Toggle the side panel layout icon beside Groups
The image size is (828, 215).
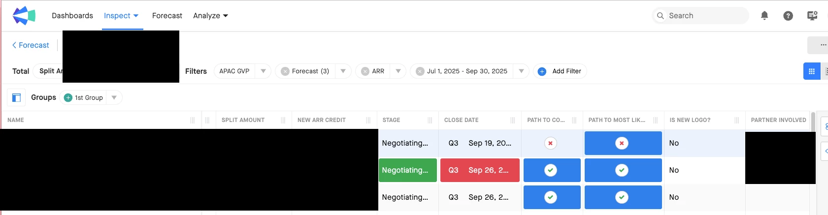coord(16,97)
